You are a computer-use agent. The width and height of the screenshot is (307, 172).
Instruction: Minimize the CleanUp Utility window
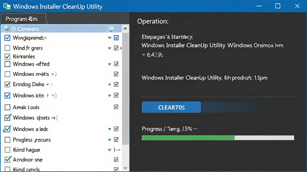tap(259, 6)
